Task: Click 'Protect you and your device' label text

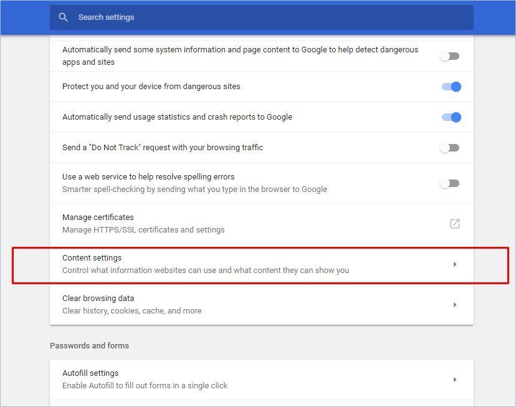Action: [151, 87]
